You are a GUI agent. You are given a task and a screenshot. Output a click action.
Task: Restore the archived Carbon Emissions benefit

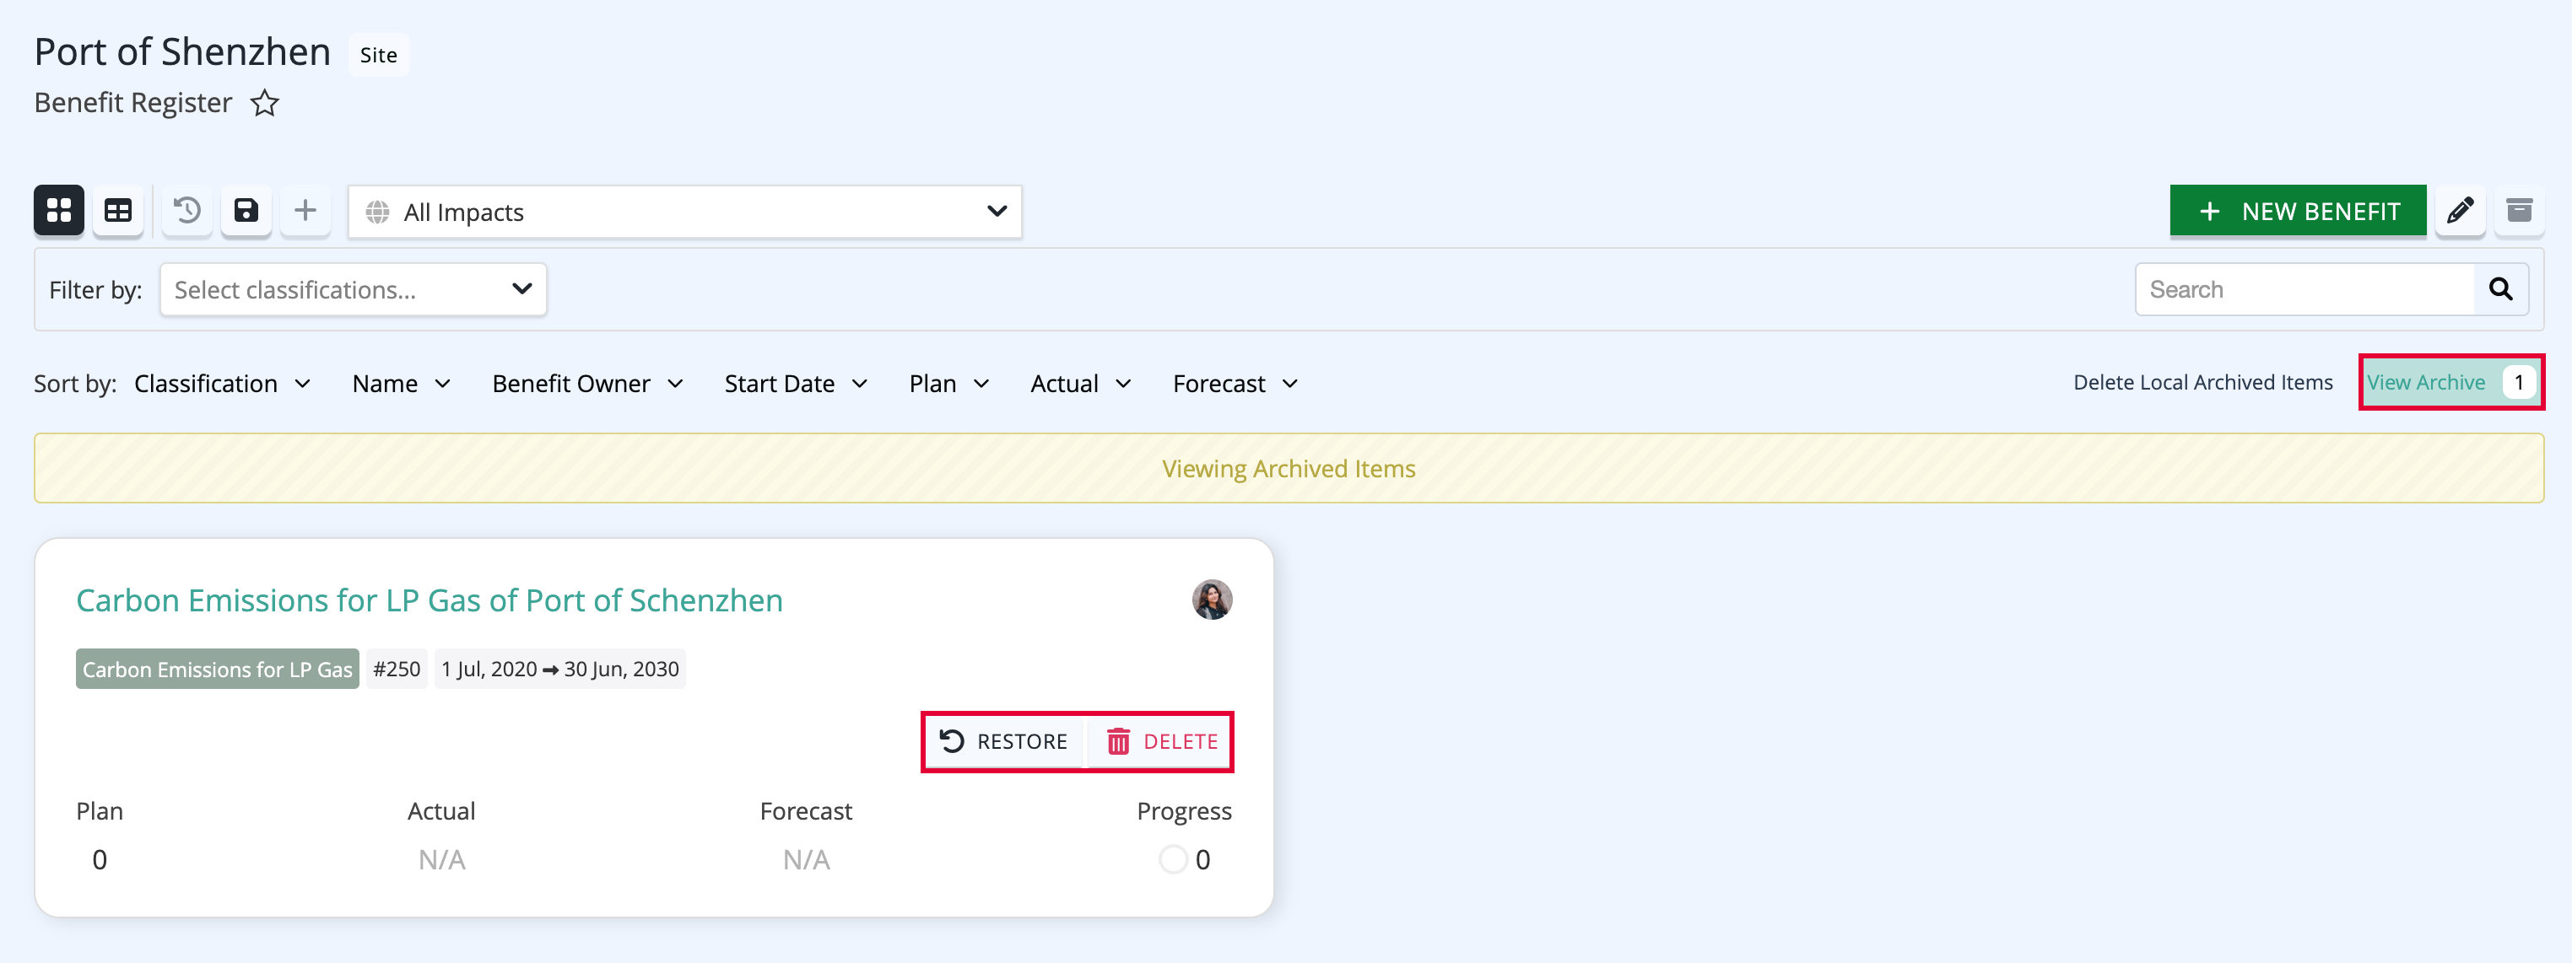(x=1003, y=741)
